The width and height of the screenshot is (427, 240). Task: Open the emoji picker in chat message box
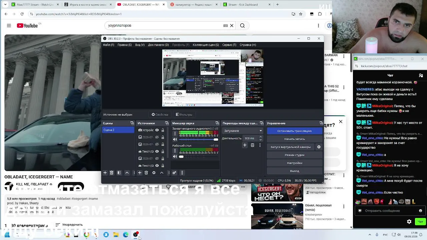point(420,211)
